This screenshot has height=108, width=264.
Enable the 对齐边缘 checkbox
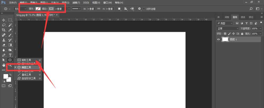144,9
